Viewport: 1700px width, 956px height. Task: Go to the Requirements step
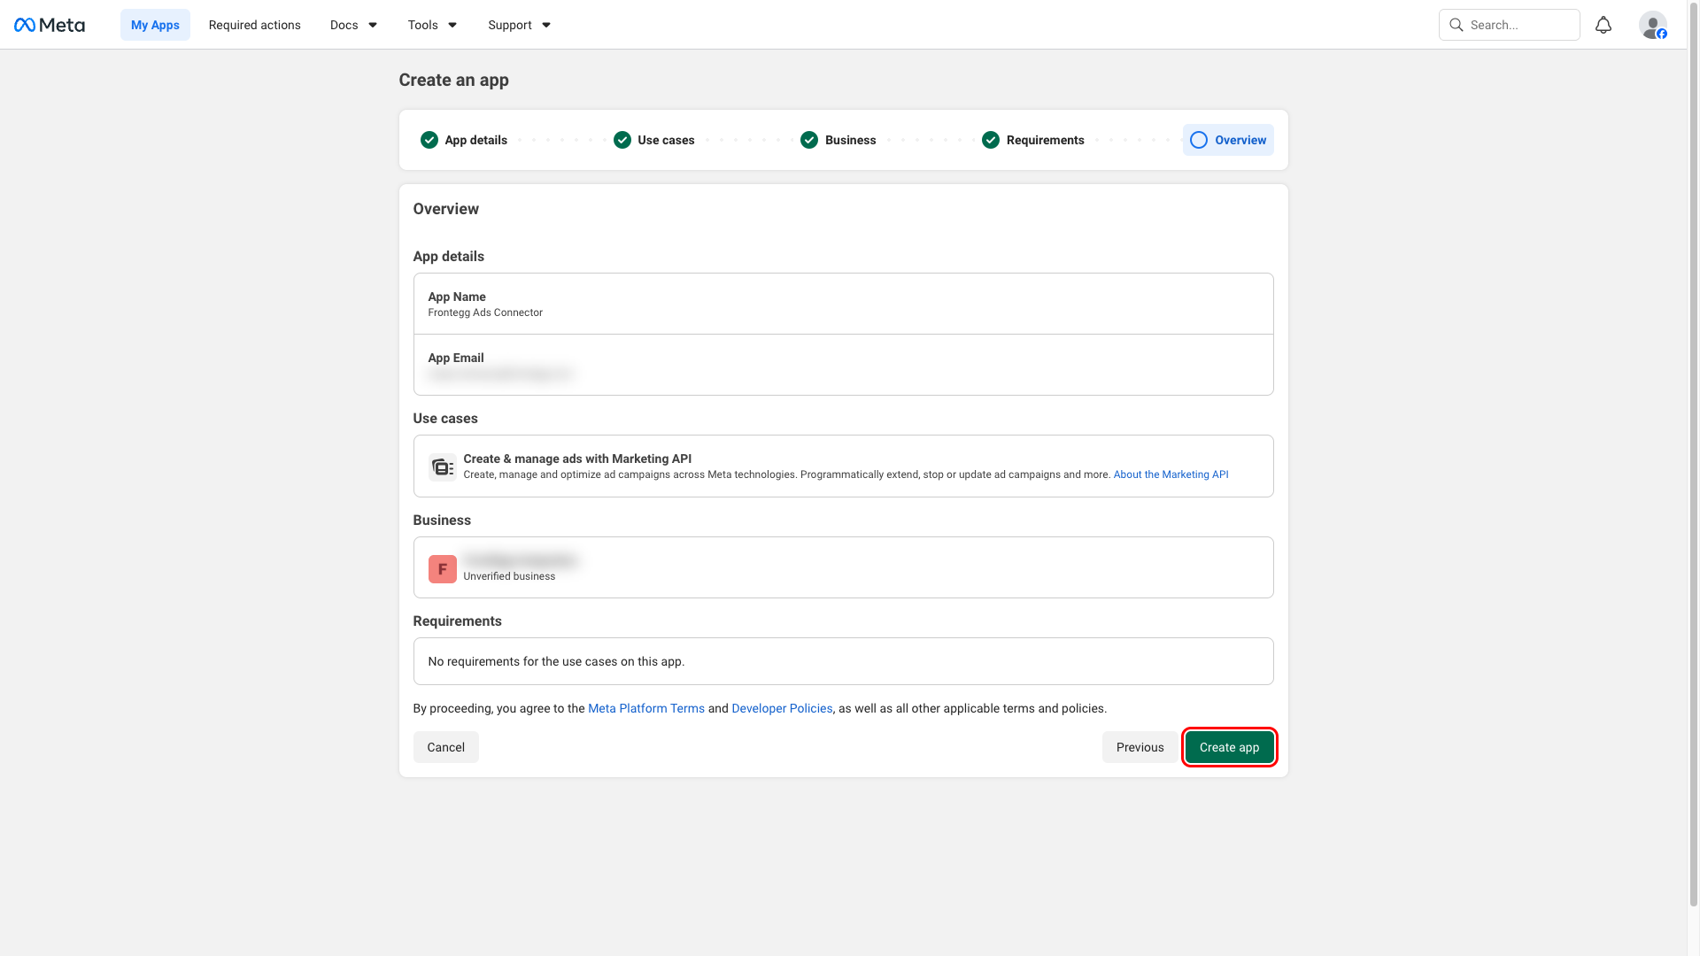coord(1033,140)
